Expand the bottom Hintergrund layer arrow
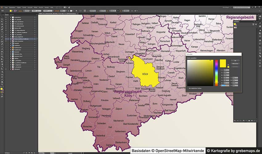 (x=10, y=69)
